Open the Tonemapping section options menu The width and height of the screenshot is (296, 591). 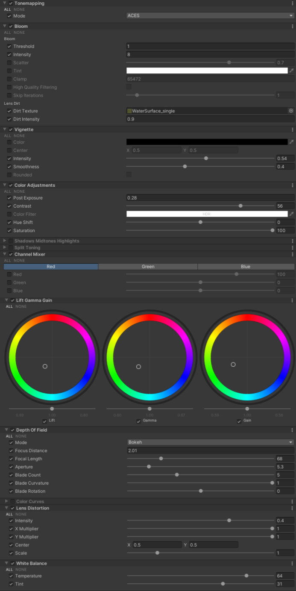coord(292,3)
